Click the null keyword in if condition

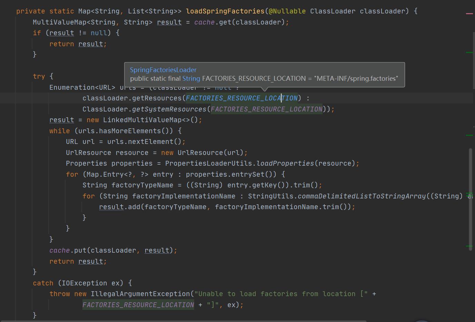[x=99, y=33]
